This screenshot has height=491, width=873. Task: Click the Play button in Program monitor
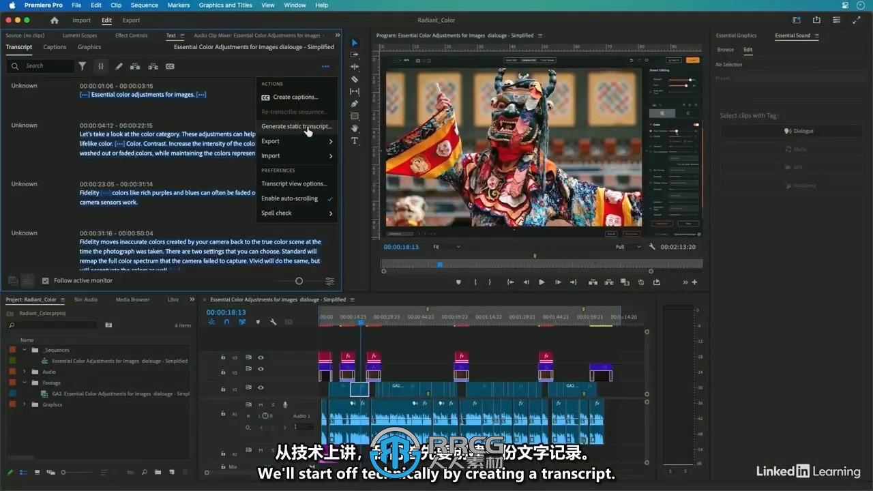coord(542,282)
